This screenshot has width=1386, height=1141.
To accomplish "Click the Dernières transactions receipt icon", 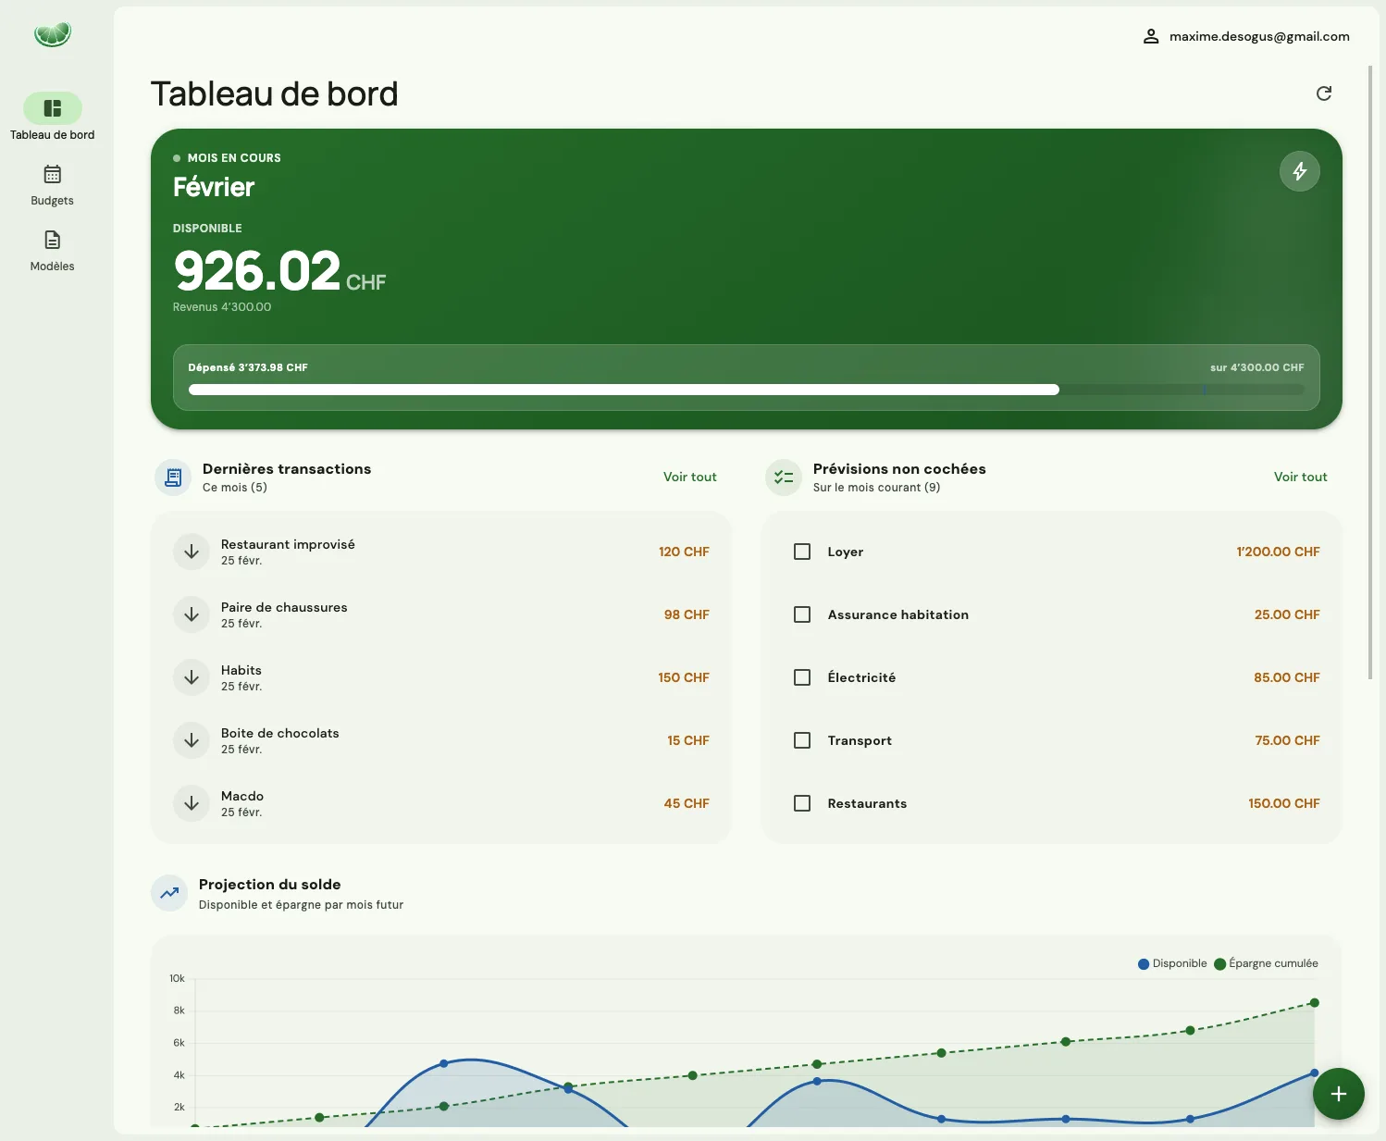I will click(173, 477).
